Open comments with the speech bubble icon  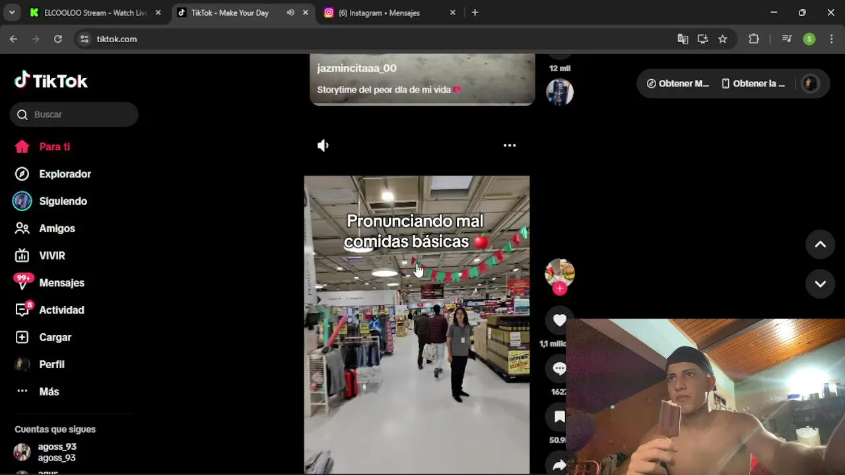(560, 369)
